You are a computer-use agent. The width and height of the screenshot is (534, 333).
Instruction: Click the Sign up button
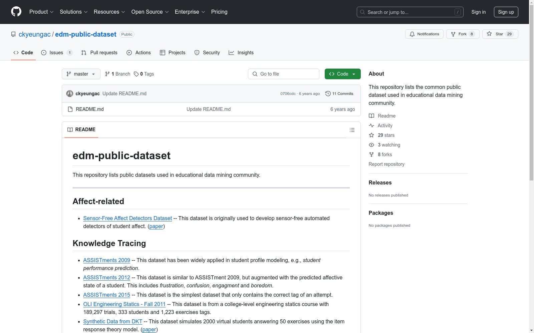pos(506,12)
